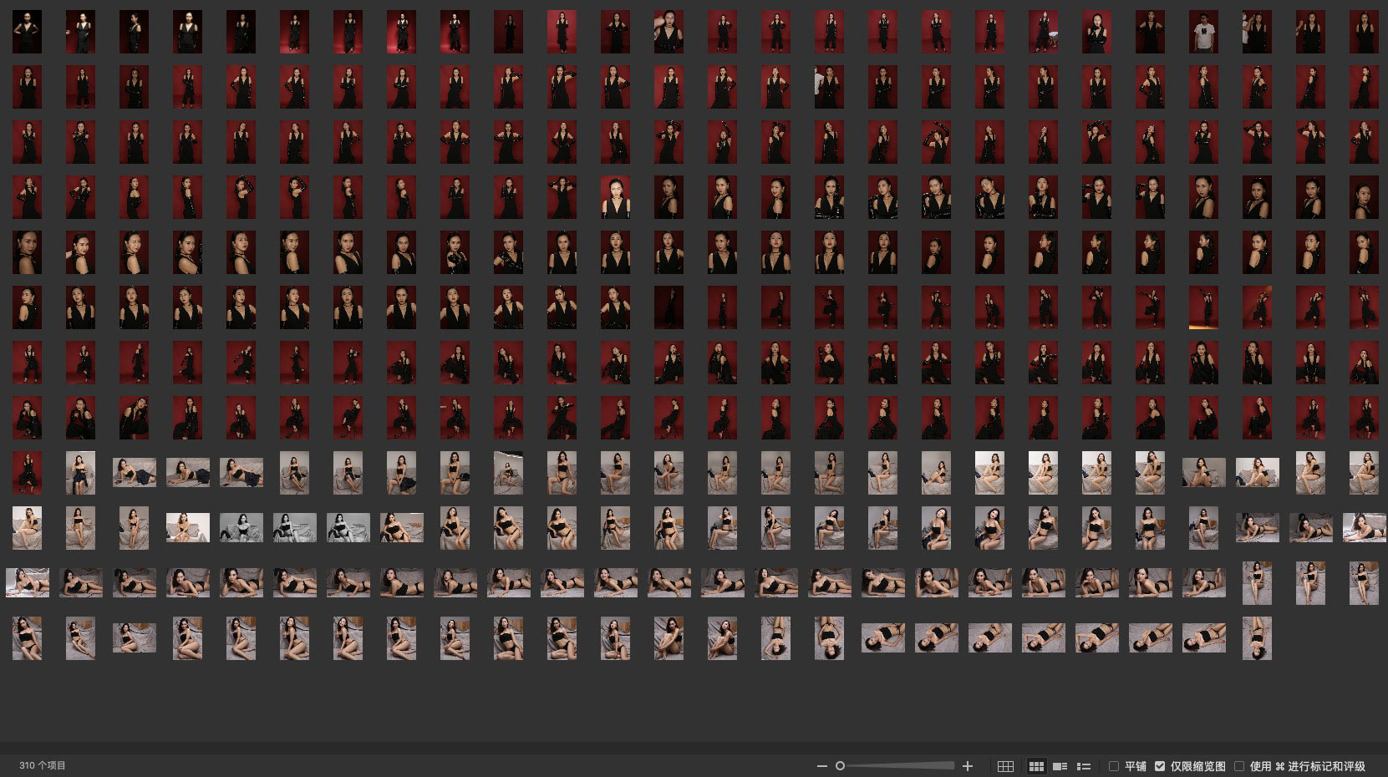Click the 310 个项目 item count label
Viewport: 1388px width, 777px height.
43,765
